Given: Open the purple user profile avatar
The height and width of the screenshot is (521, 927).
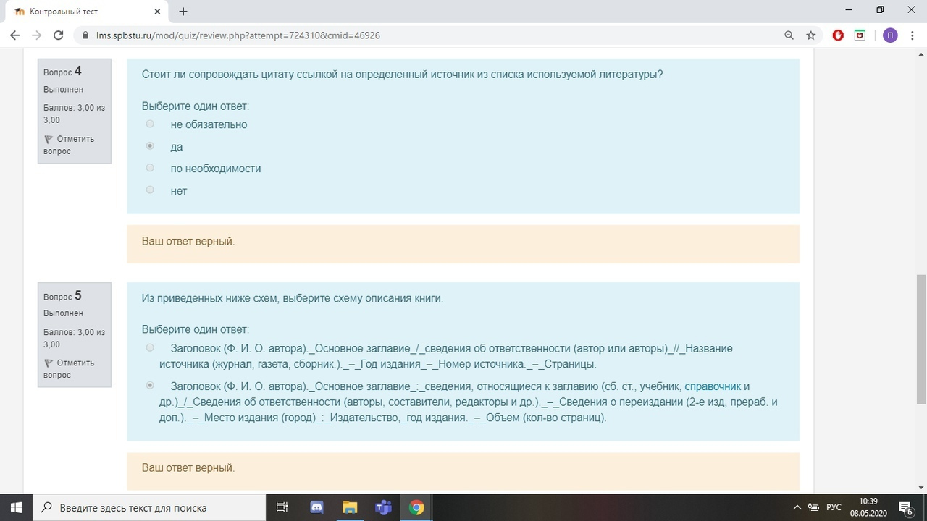Looking at the screenshot, I should 890,35.
